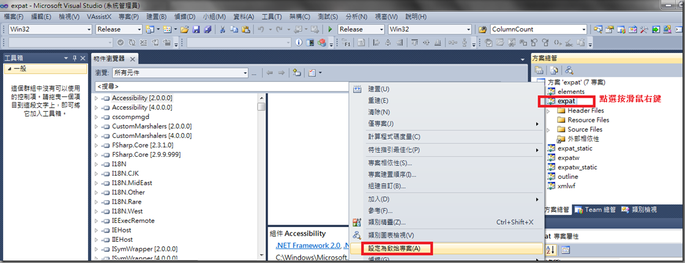Viewport: 685px width, 263px height.
Task: Switch to 類別檢視 tab
Action: point(638,209)
